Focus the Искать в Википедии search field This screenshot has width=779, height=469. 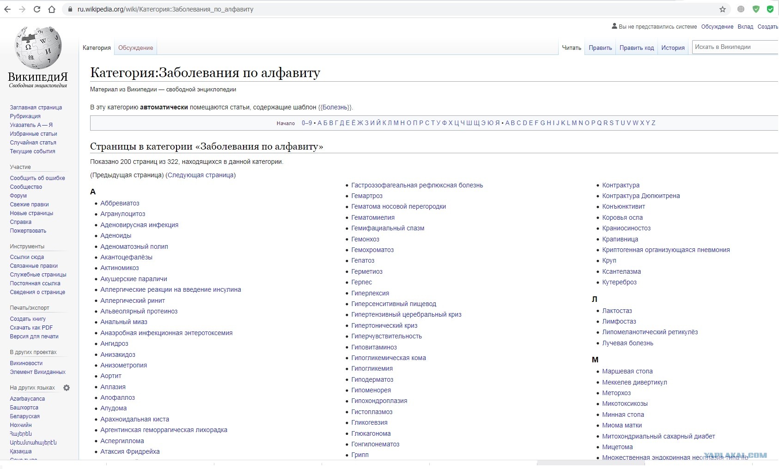pos(736,47)
